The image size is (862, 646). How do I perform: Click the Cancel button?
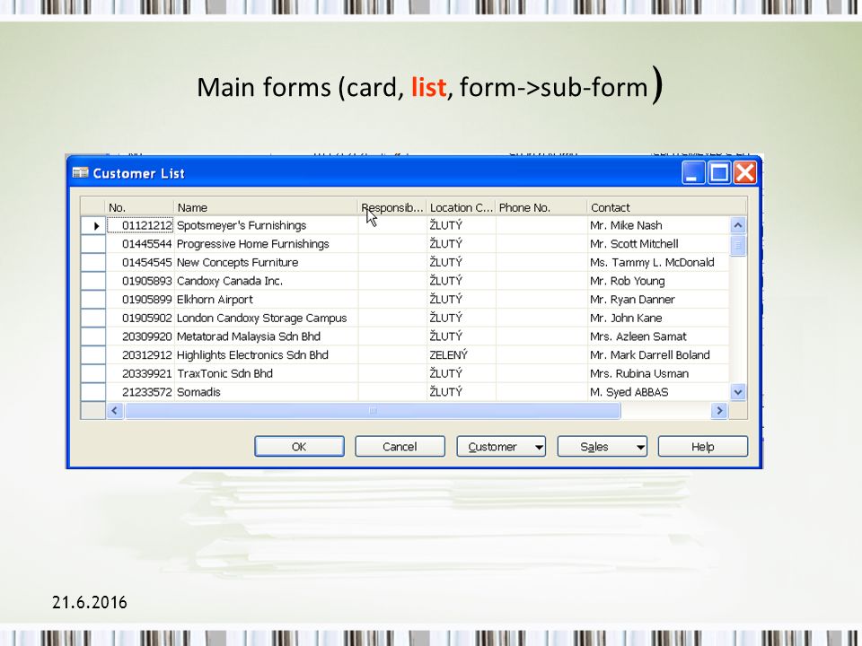pos(400,447)
